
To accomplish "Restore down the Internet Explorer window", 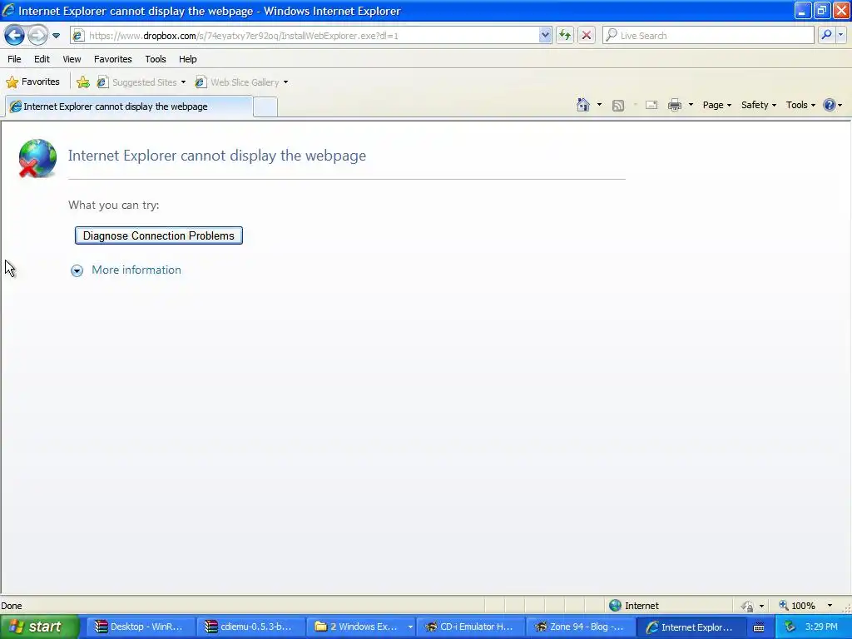I will pos(821,10).
